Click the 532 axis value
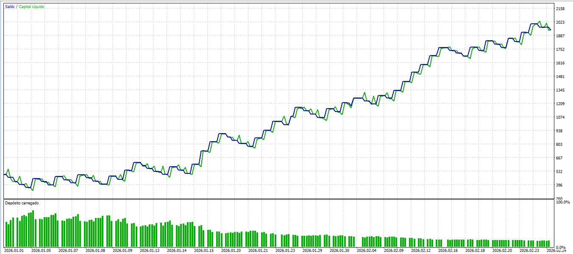The width and height of the screenshot is (573, 254). pyautogui.click(x=560, y=172)
